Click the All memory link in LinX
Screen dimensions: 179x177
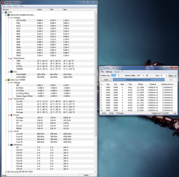coord(147,75)
